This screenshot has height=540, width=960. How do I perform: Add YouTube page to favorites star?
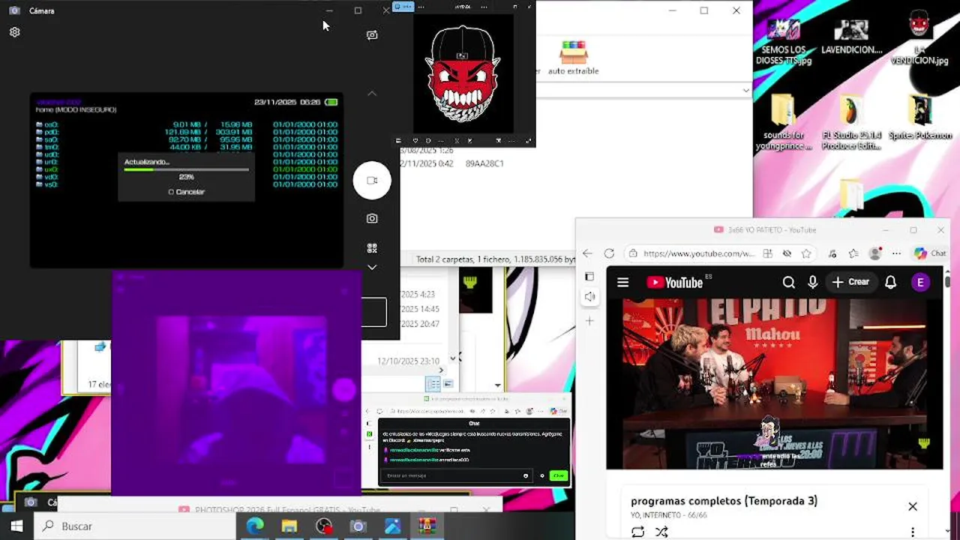[x=806, y=253]
